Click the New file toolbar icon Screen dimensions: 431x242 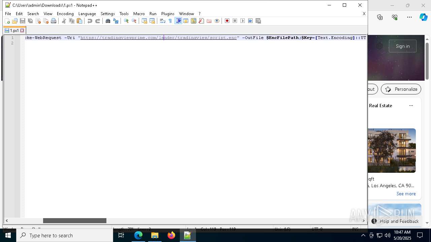point(7,21)
